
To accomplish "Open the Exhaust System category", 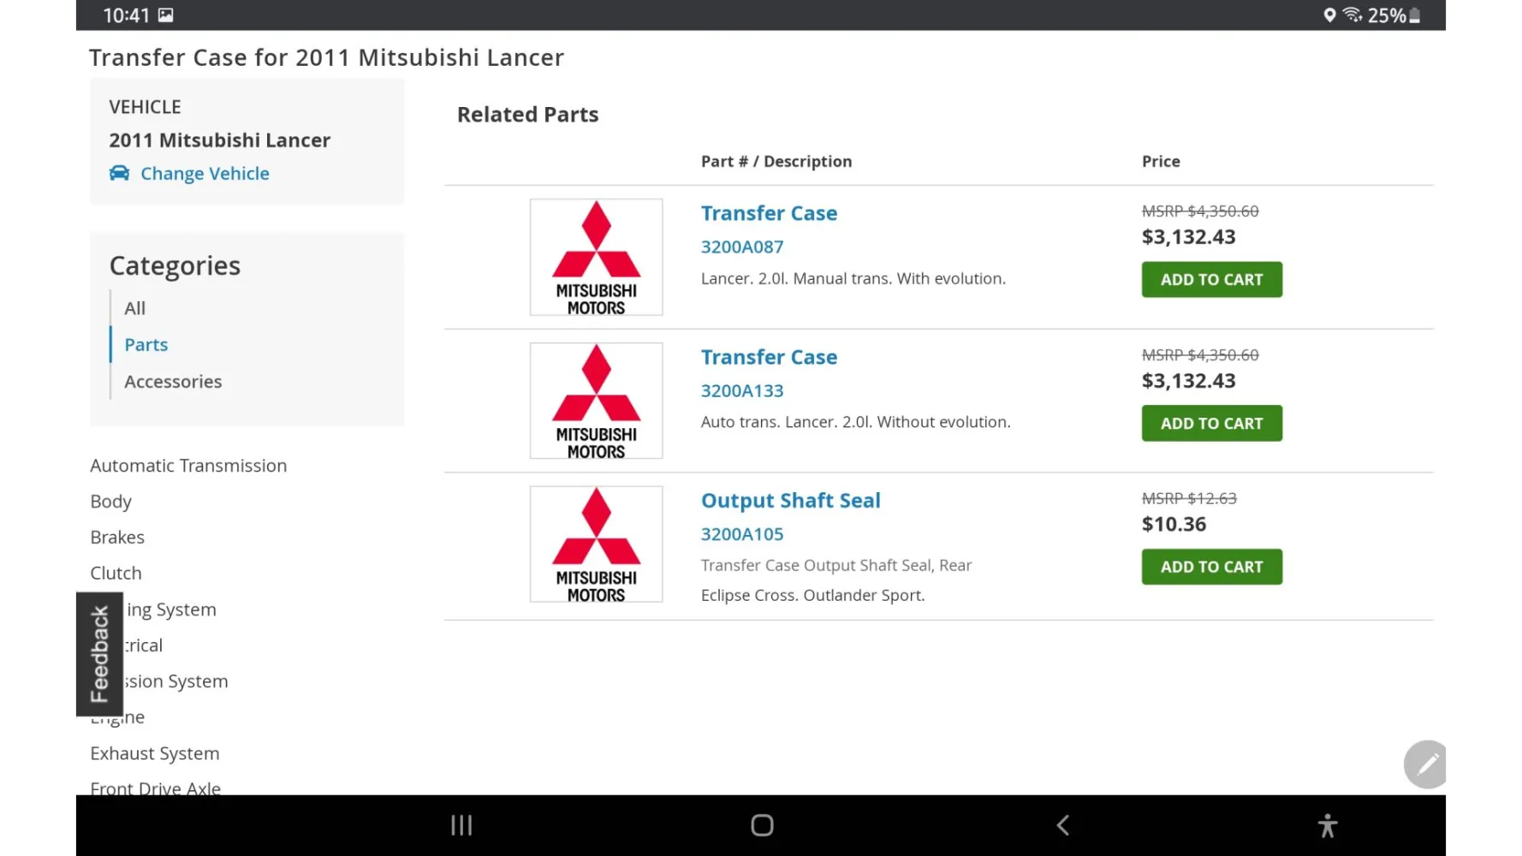I will 155,753.
